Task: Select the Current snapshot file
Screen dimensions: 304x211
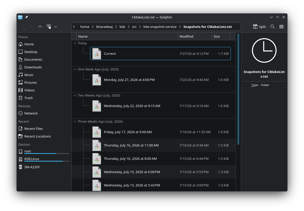Action: coord(160,54)
